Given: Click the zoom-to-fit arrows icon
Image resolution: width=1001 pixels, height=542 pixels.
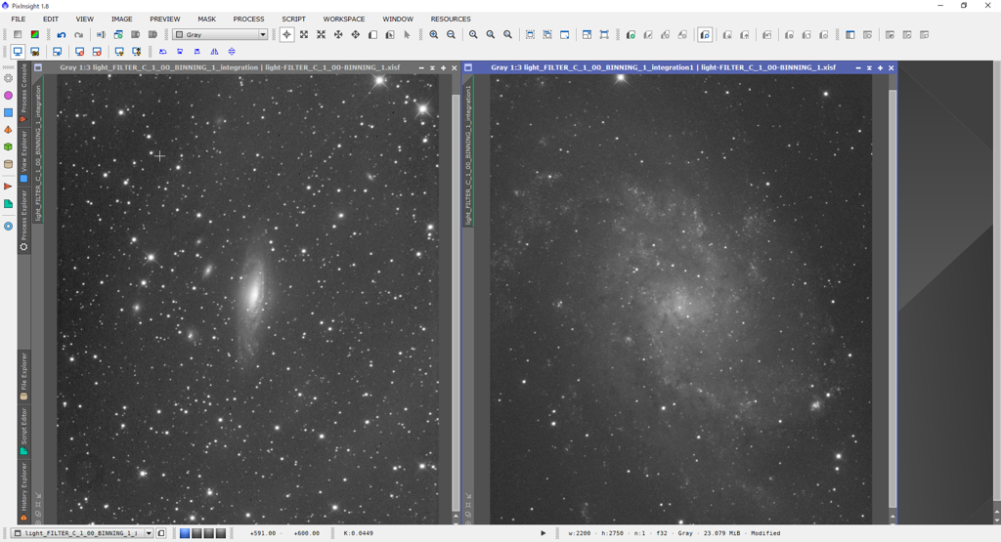Looking at the screenshot, I should coord(304,35).
